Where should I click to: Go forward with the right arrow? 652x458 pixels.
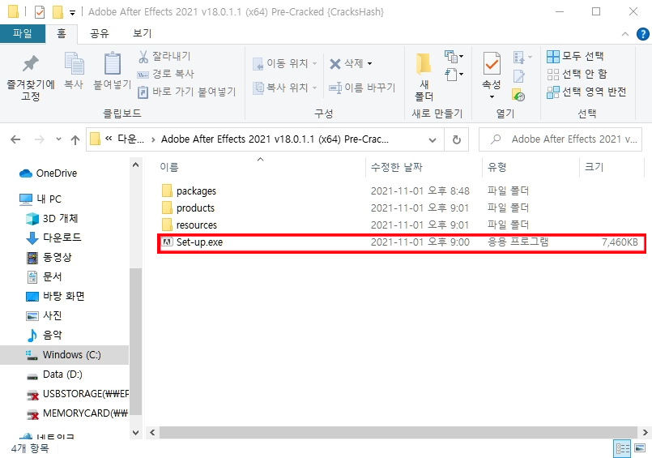40,139
